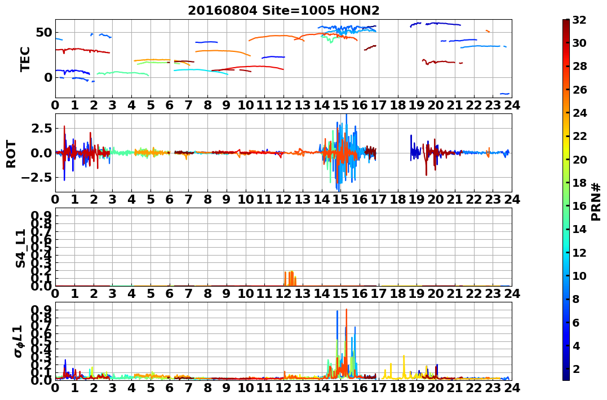Click hour 12 tick below the TEC panel

(283, 105)
